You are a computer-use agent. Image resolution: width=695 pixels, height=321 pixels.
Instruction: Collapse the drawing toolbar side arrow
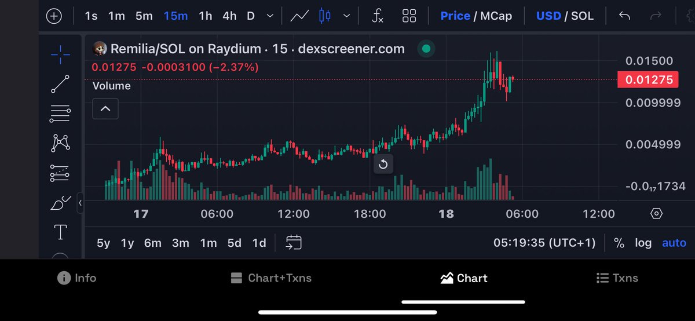80,203
